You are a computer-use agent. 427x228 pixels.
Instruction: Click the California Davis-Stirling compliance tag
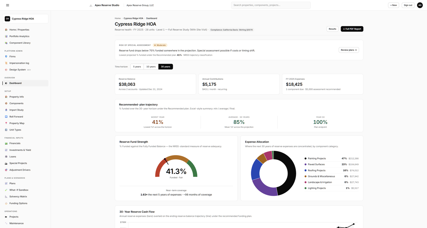[x=232, y=30]
